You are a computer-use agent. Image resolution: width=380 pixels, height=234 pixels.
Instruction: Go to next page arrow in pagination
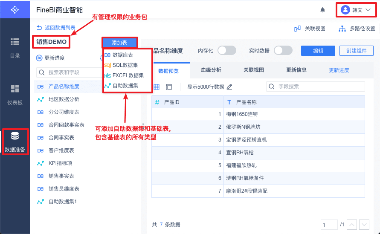364,225
